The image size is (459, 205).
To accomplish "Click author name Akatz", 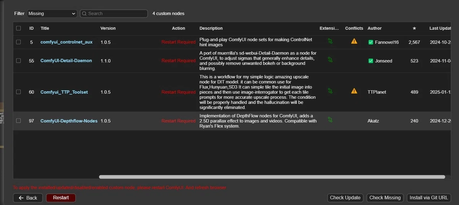I will tap(374, 121).
